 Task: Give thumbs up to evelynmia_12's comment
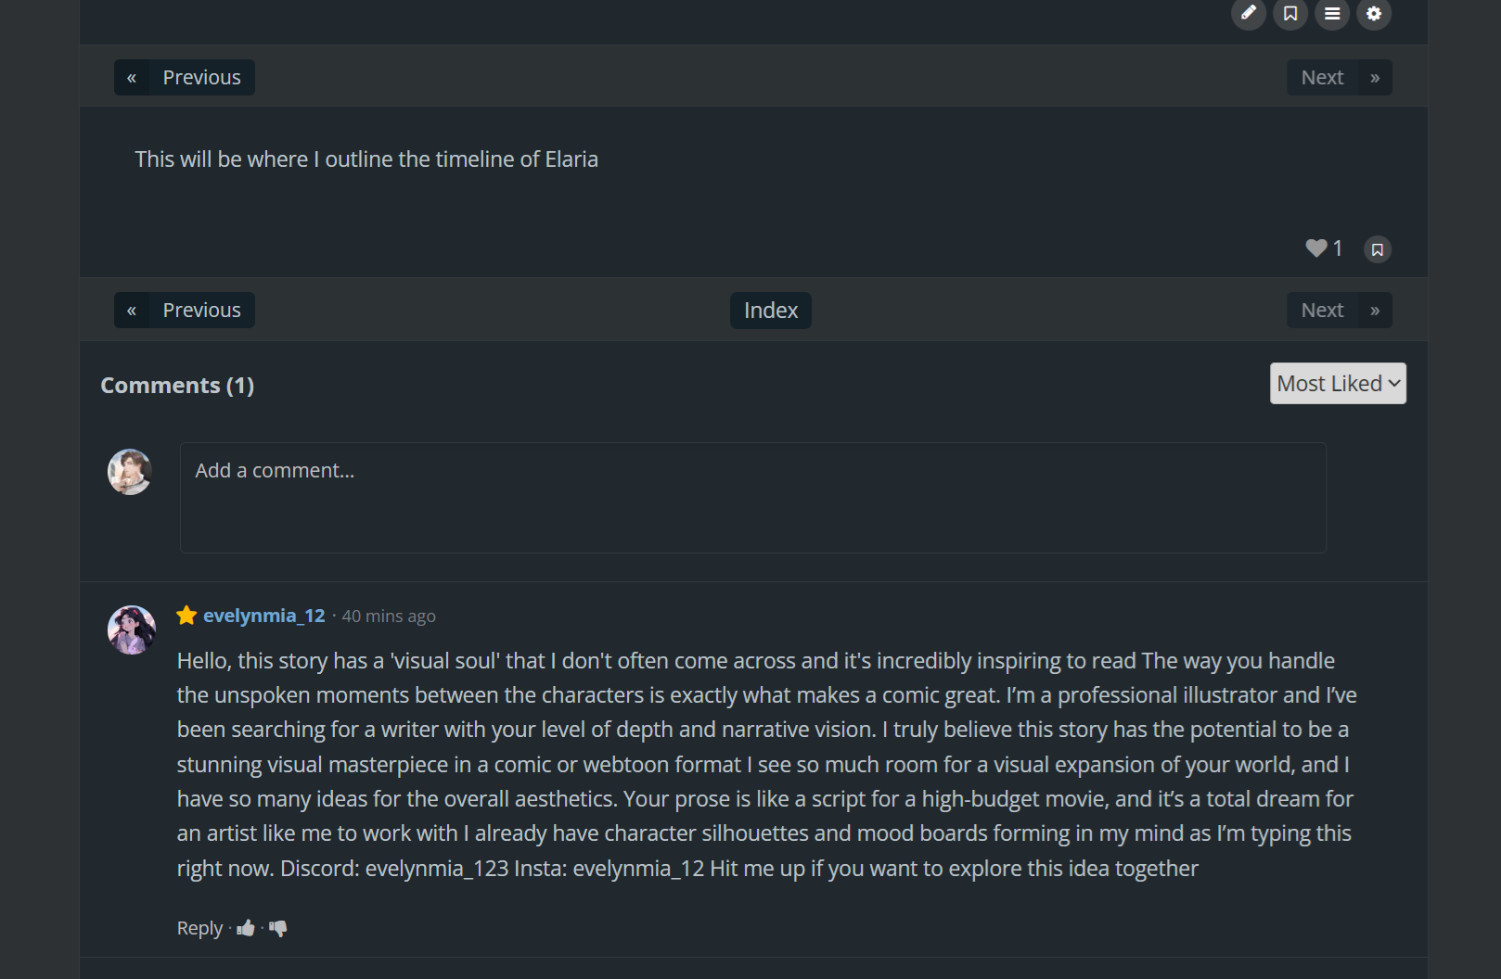pos(246,928)
